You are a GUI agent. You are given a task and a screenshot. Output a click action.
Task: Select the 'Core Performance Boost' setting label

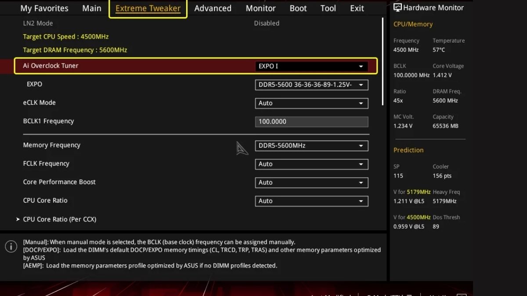coord(59,182)
